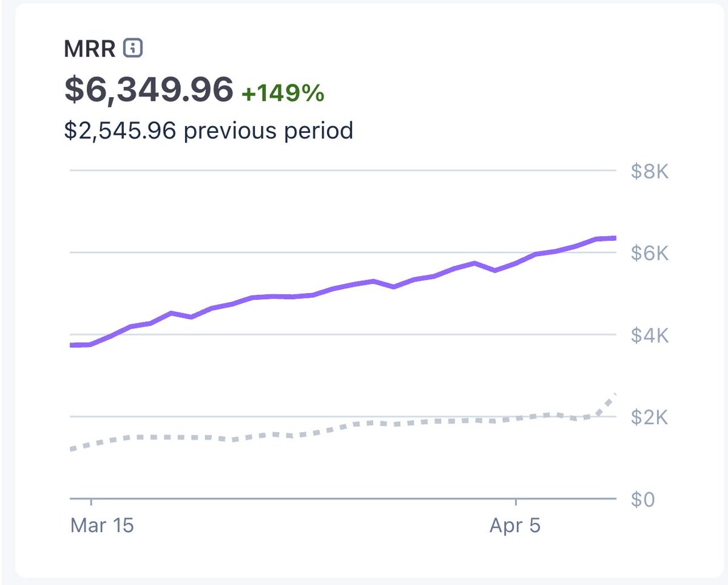Screen dimensions: 728x585
Task: Click the +149% growth indicator
Action: tap(283, 93)
